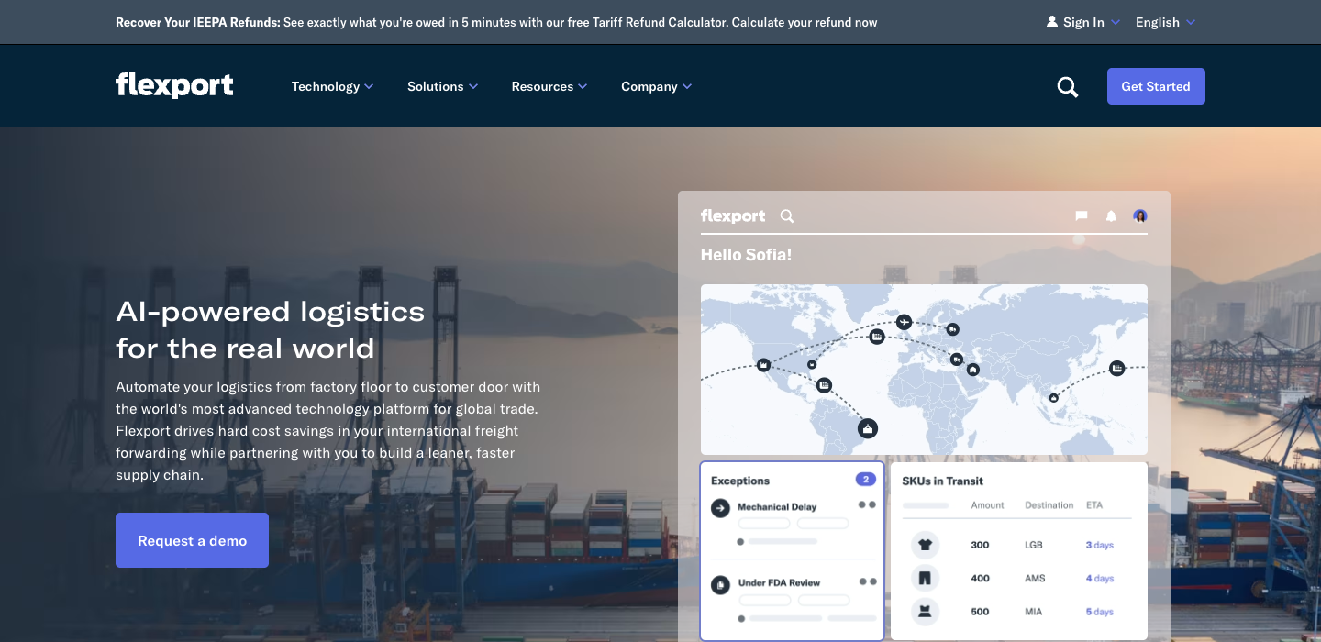Click the Request a demo button
1321x642 pixels.
[x=192, y=540]
